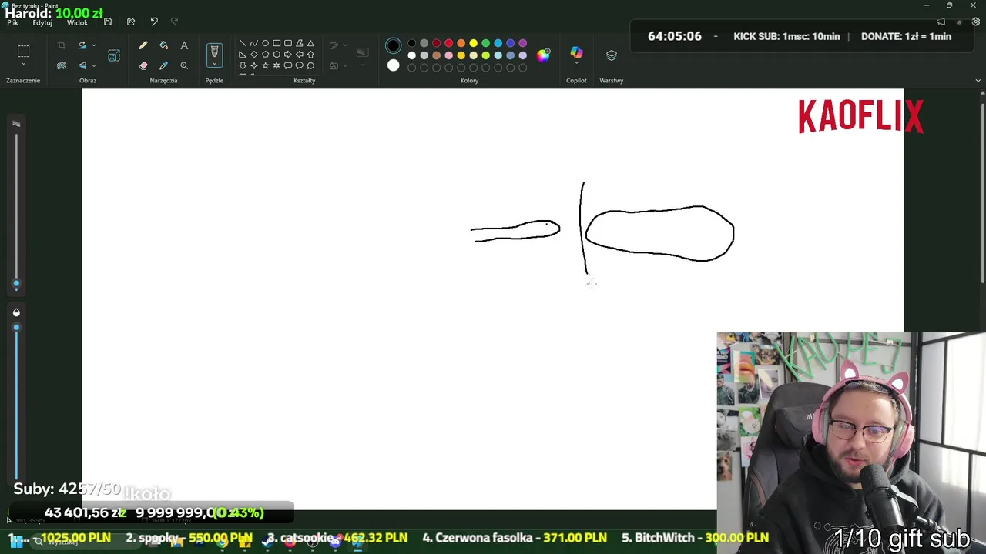
Task: Select the Triangle shape
Action: pos(310,43)
